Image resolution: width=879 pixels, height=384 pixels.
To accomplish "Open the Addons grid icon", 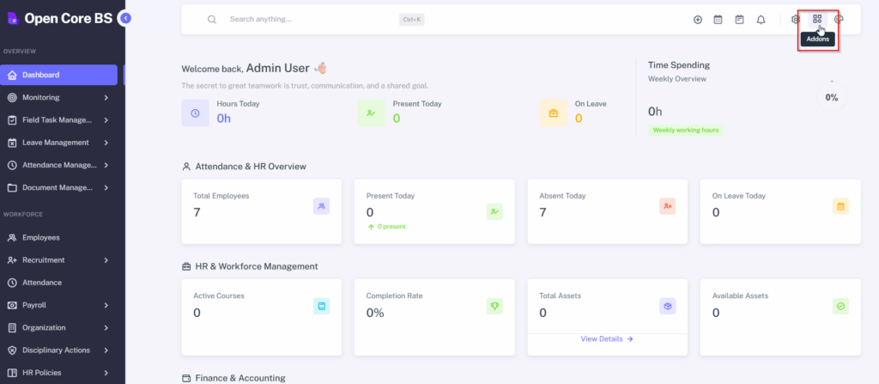I will 817,19.
